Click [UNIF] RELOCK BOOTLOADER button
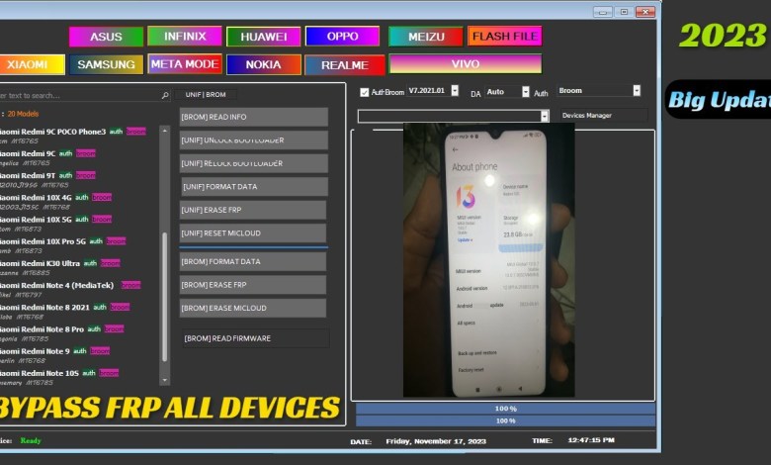Image resolution: width=771 pixels, height=465 pixels. [254, 163]
